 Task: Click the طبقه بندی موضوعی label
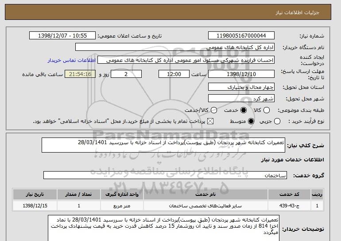[x=301, y=110]
